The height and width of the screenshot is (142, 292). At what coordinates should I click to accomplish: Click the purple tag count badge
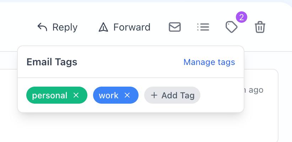click(x=241, y=17)
